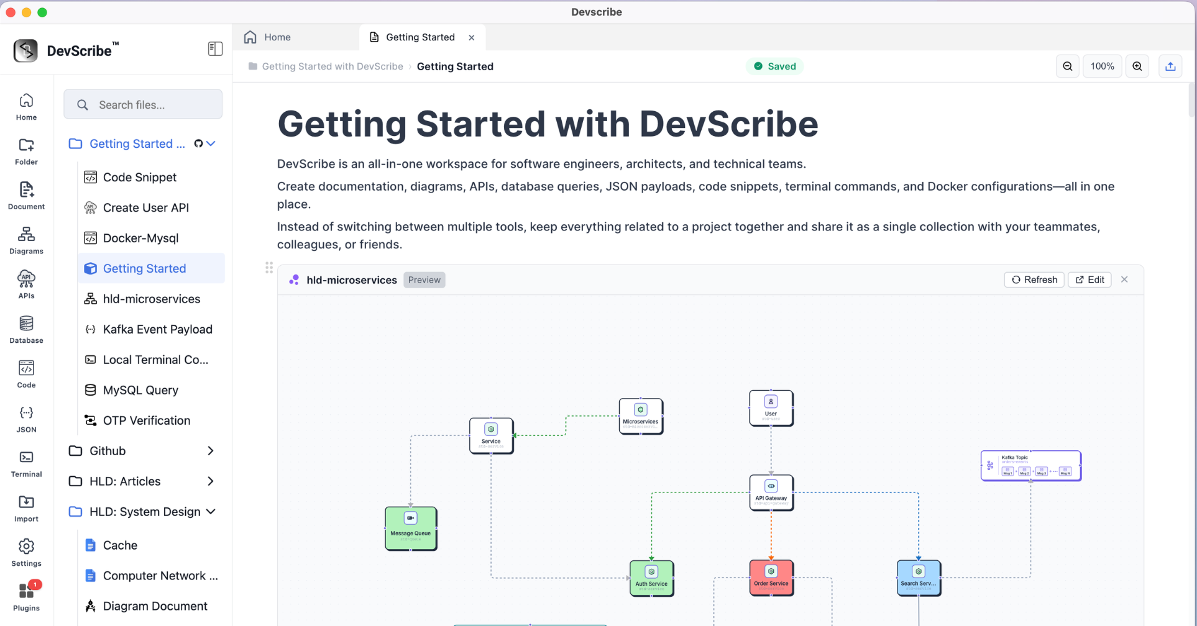This screenshot has width=1197, height=626.
Task: Collapse the HLD: System Design folder
Action: 211,512
